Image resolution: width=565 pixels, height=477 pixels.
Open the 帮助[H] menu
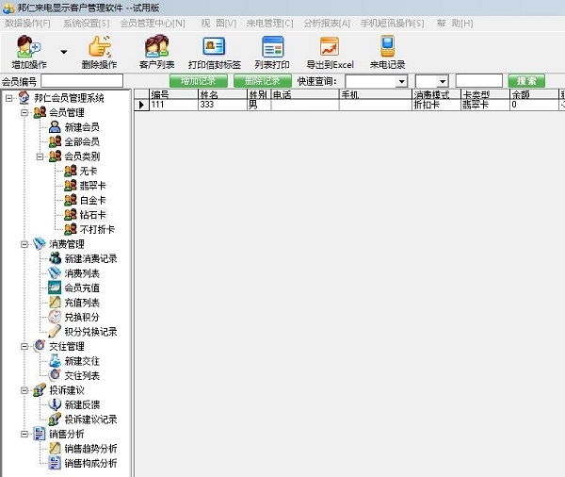tap(455, 24)
